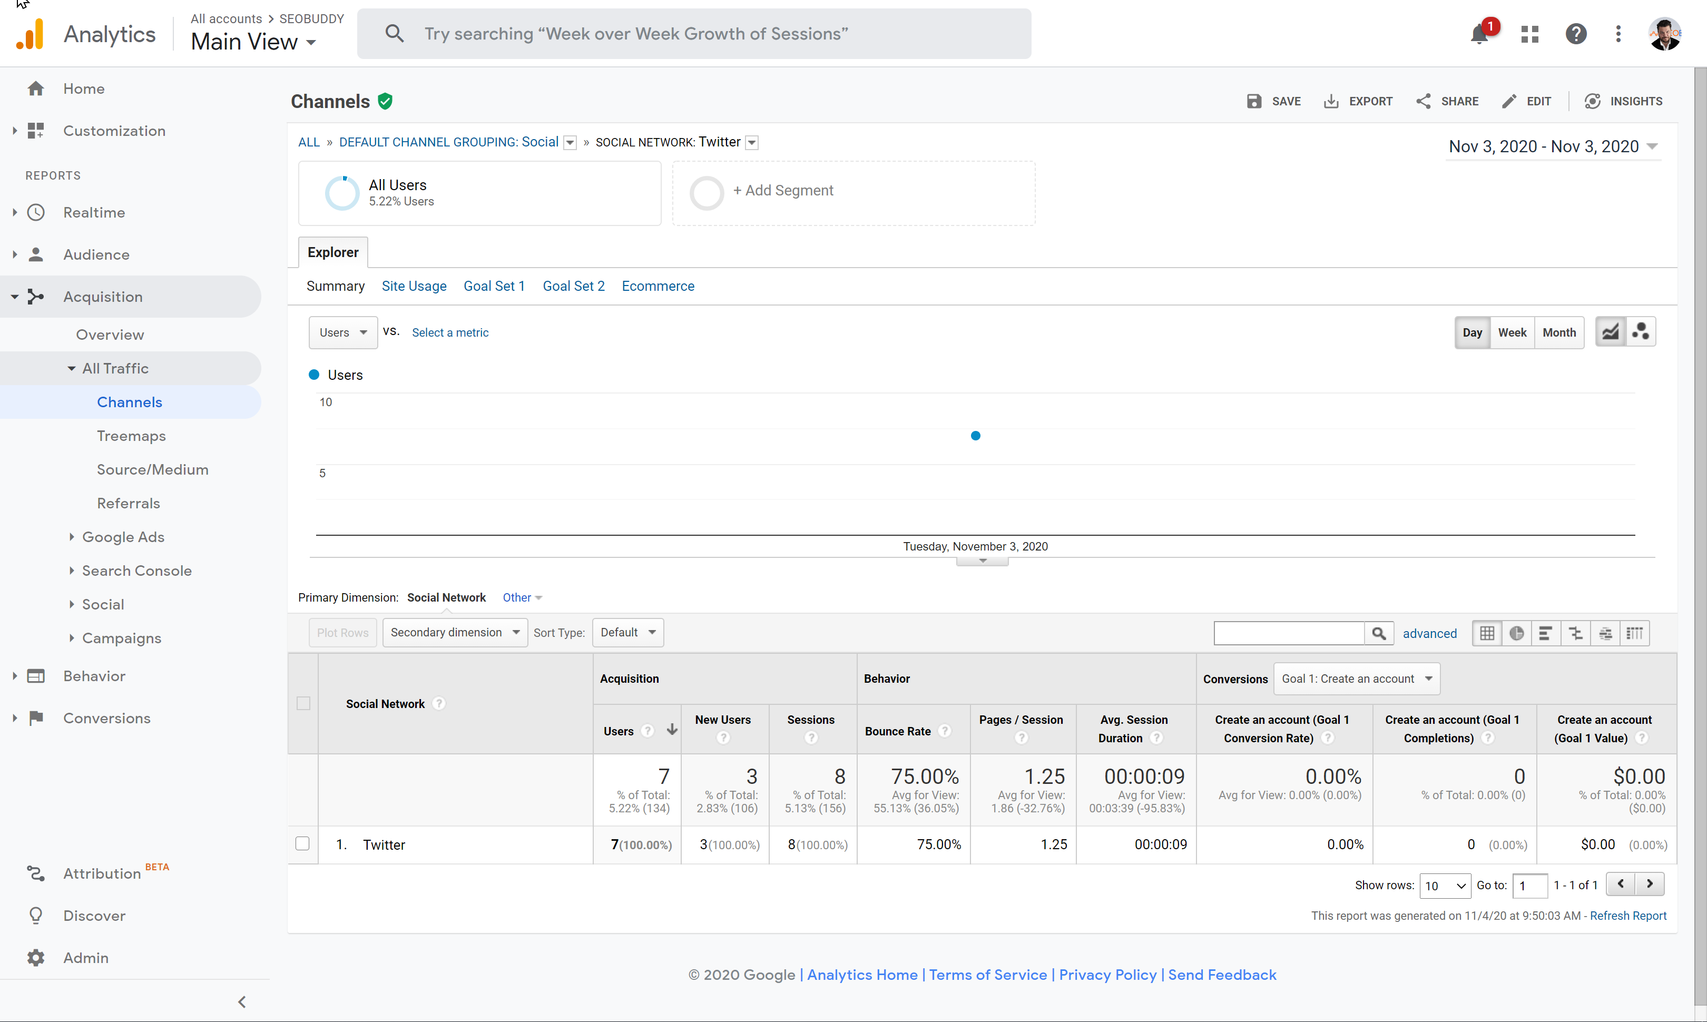Select the Day granularity toggle
This screenshot has width=1707, height=1022.
1472,332
